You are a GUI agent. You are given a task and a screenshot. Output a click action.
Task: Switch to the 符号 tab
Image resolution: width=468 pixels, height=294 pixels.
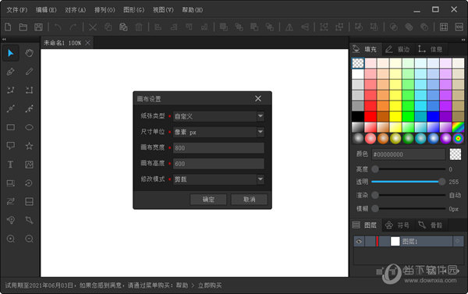[x=398, y=225]
